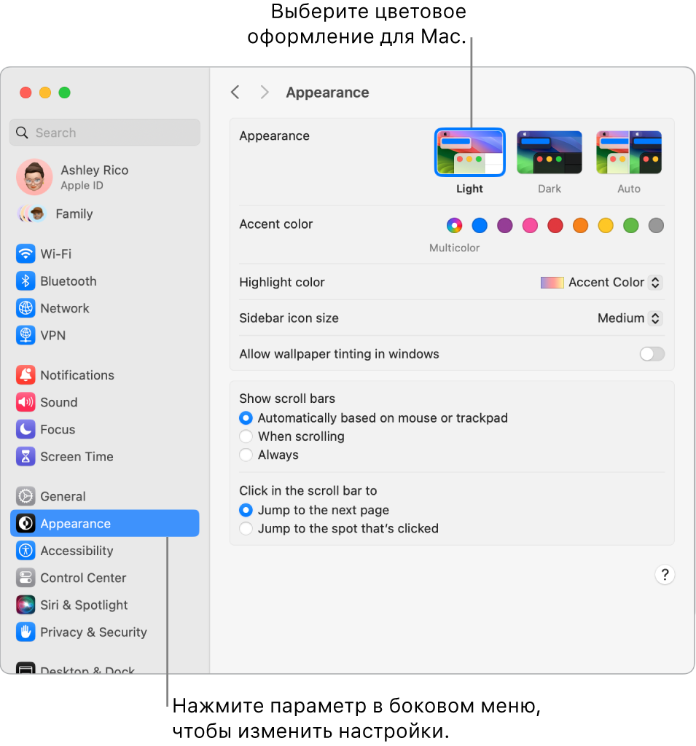Open the Sidebar icon size Medium dropdown
Viewport: 696px width, 746px height.
tap(630, 318)
